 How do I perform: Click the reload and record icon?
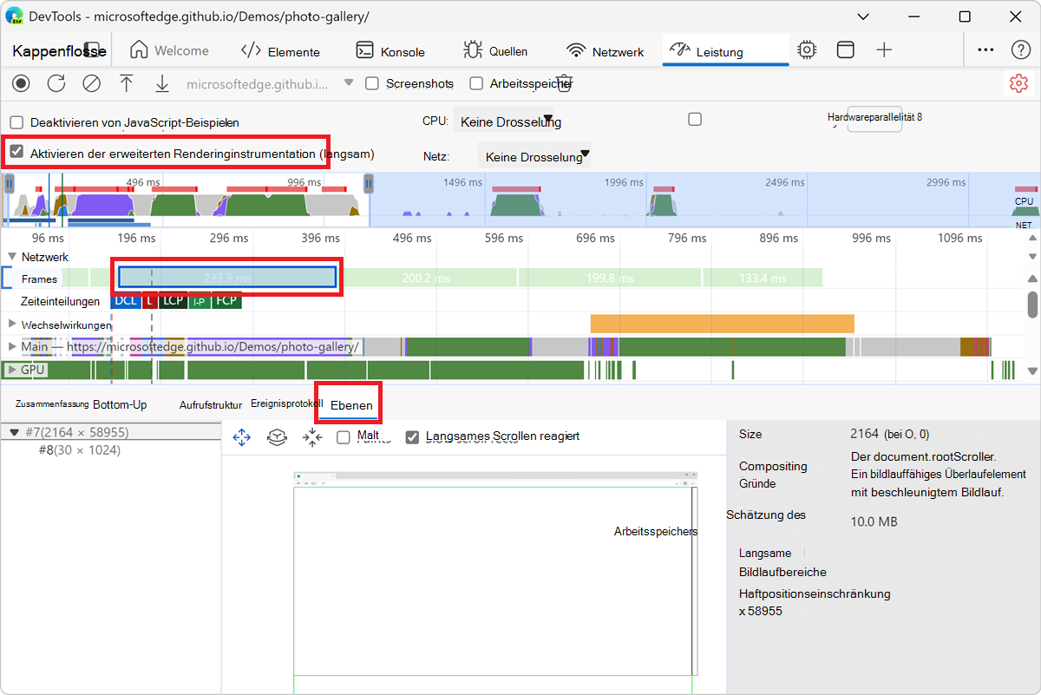coord(56,83)
